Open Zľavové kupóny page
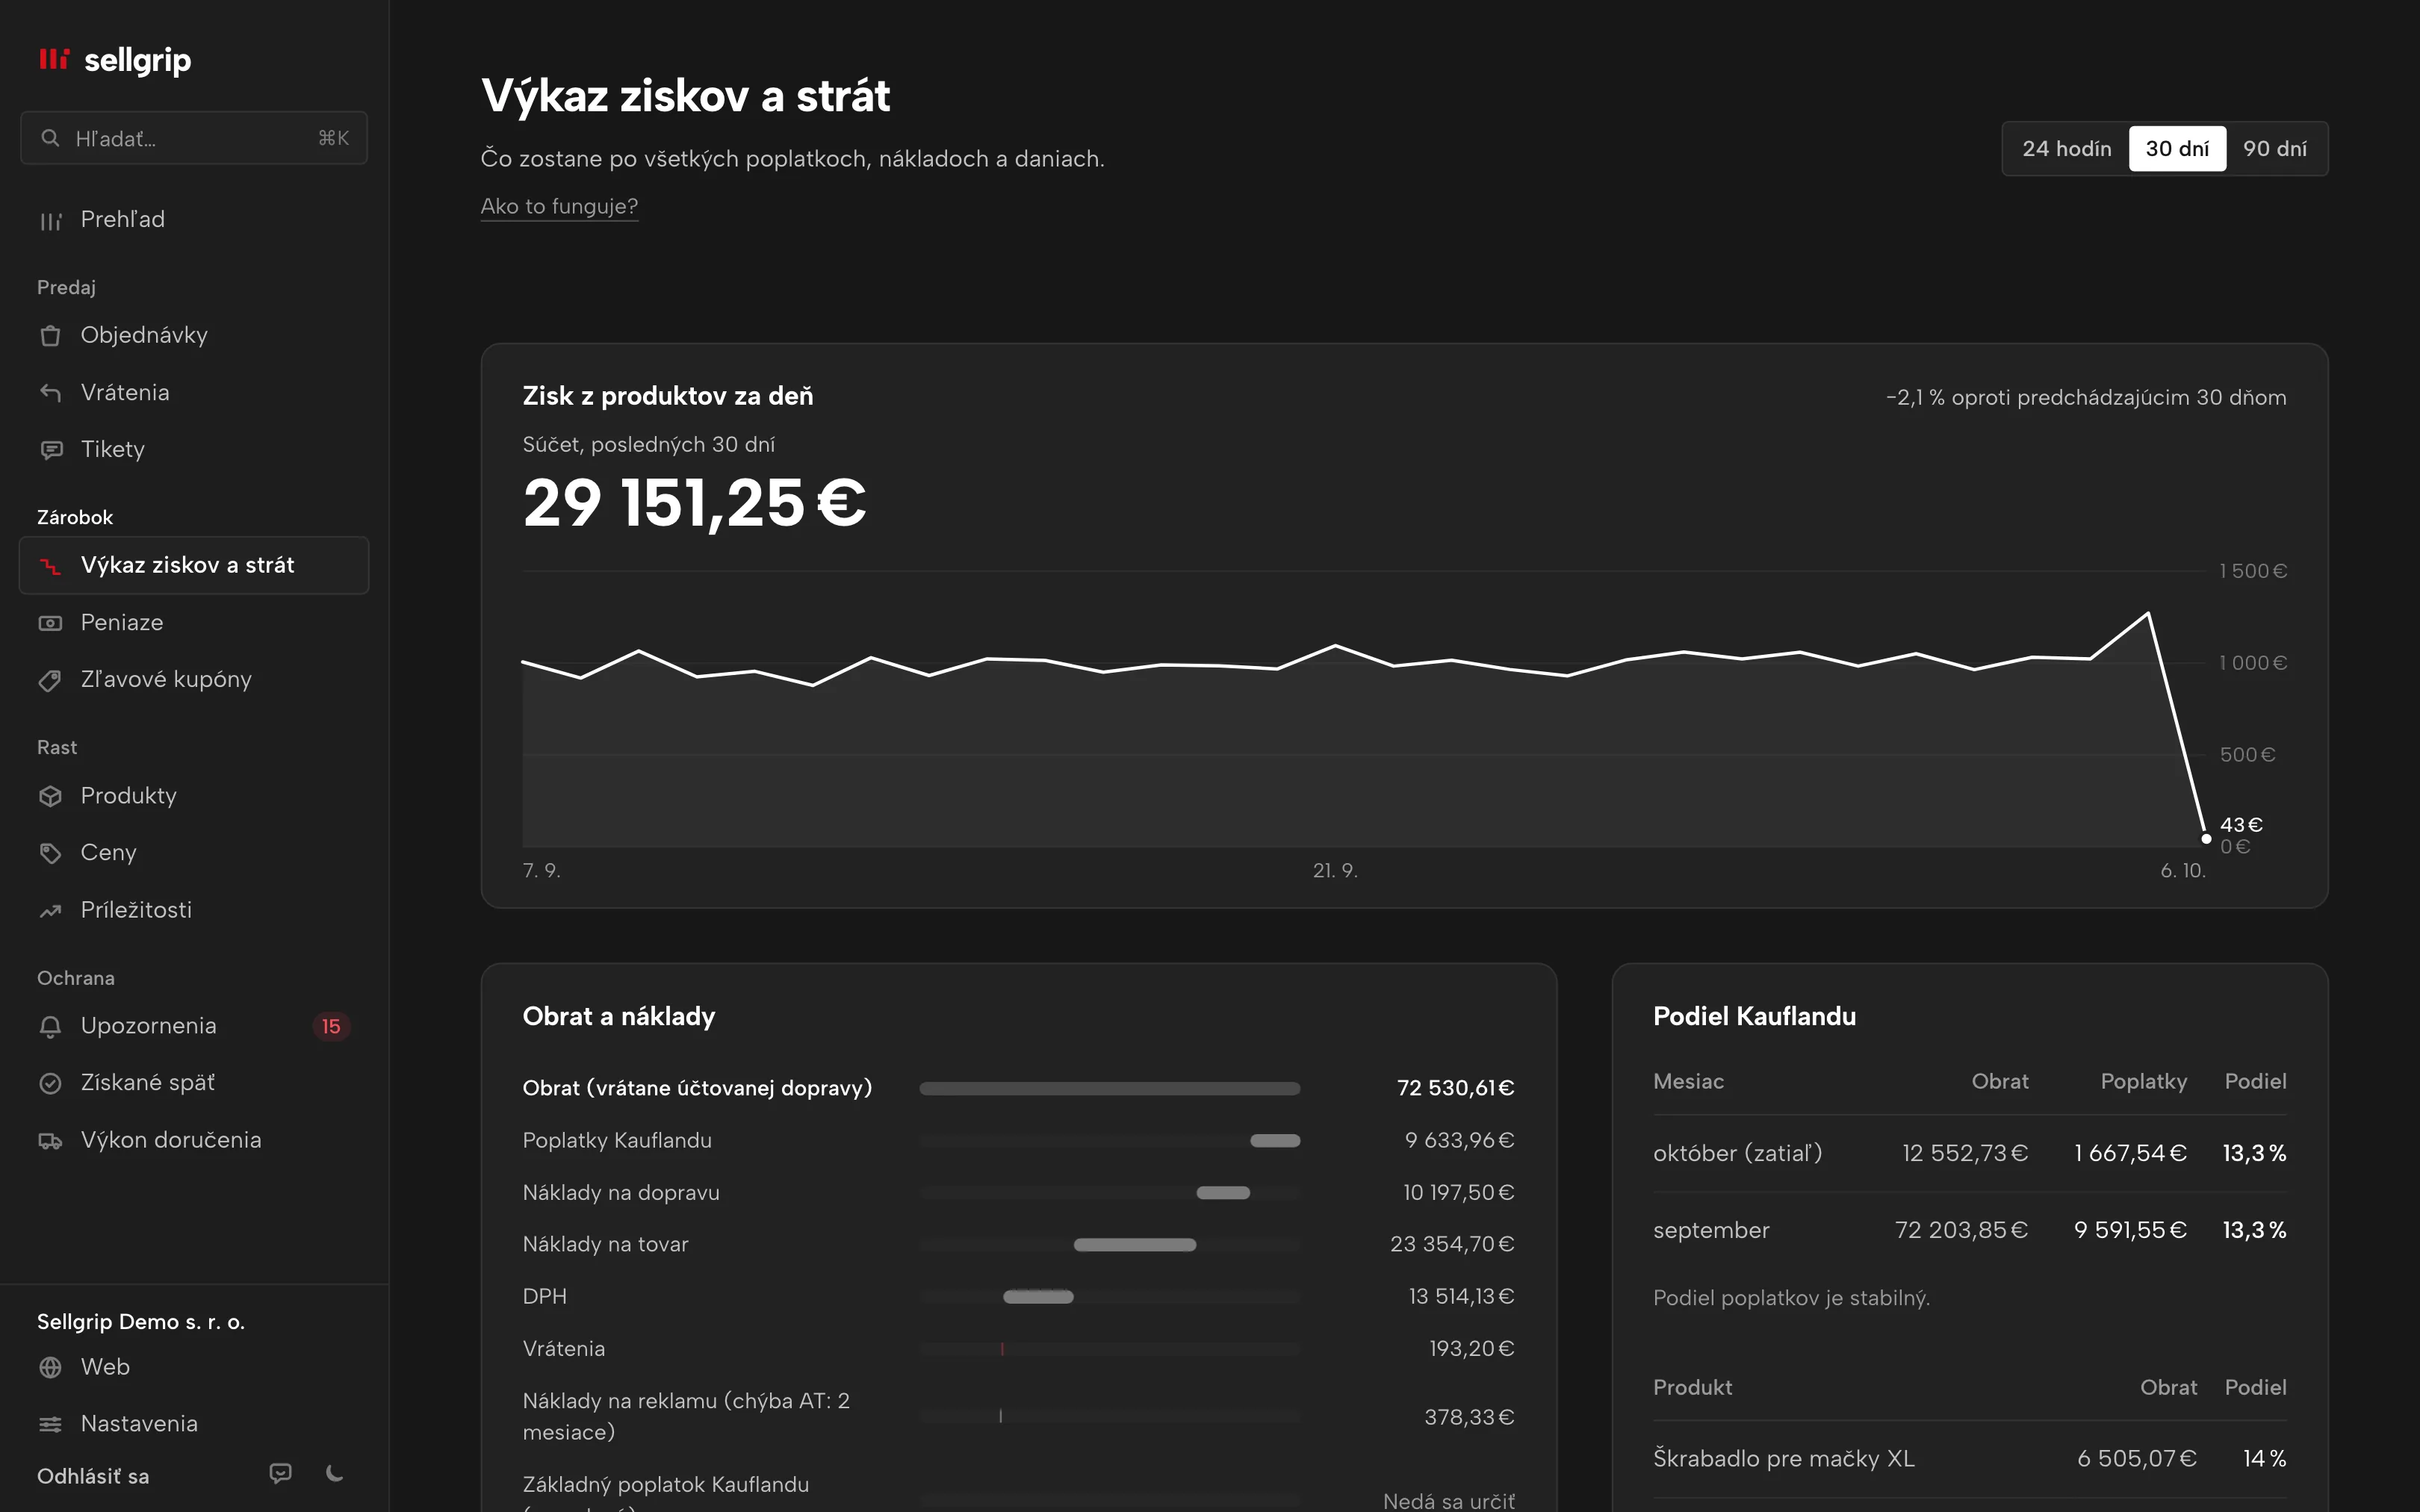Viewport: 2420px width, 1512px height. [194, 680]
